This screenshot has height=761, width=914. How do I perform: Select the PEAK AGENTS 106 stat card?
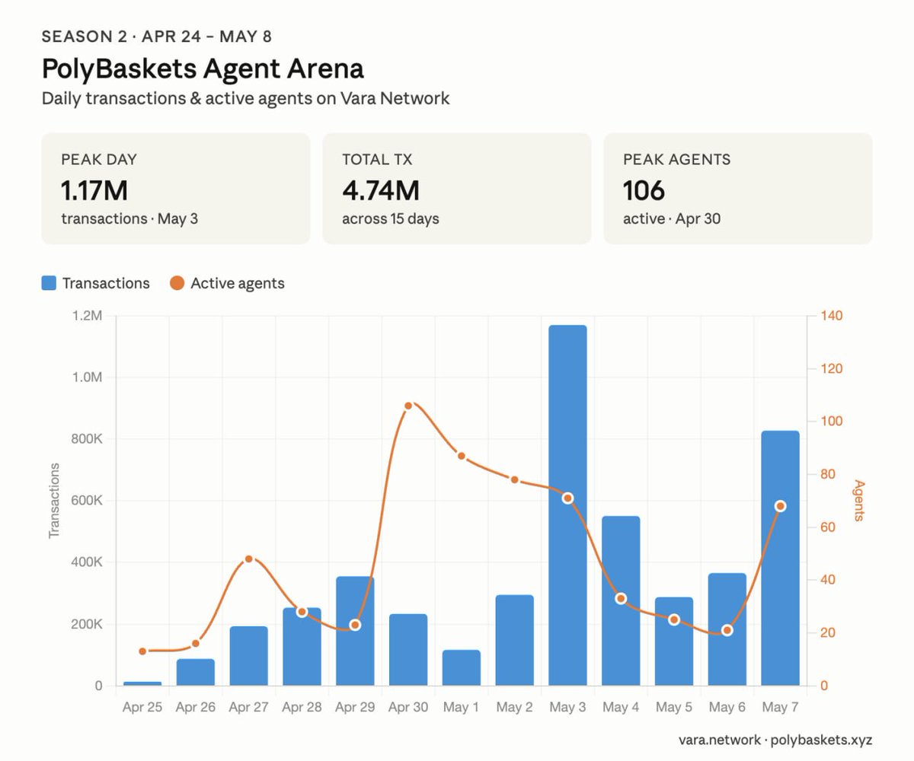(x=738, y=189)
